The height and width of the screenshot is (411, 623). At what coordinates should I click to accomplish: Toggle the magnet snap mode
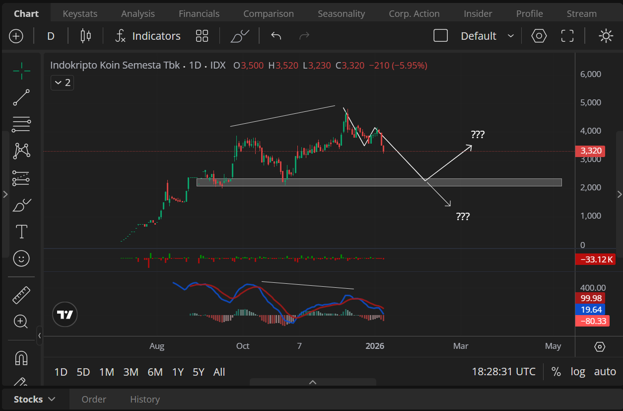point(21,358)
